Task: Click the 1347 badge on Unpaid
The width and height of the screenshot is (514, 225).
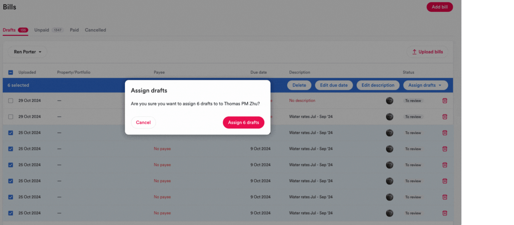Action: [57, 30]
